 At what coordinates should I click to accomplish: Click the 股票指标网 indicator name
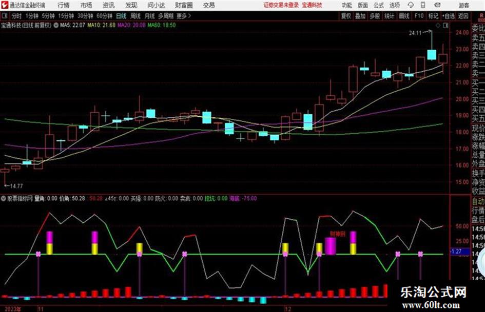tap(20, 198)
